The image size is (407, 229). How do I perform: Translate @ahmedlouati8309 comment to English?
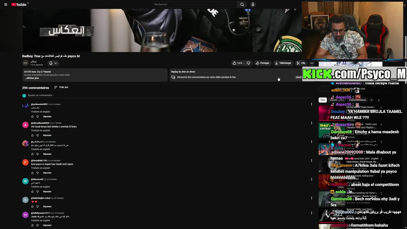(40, 130)
